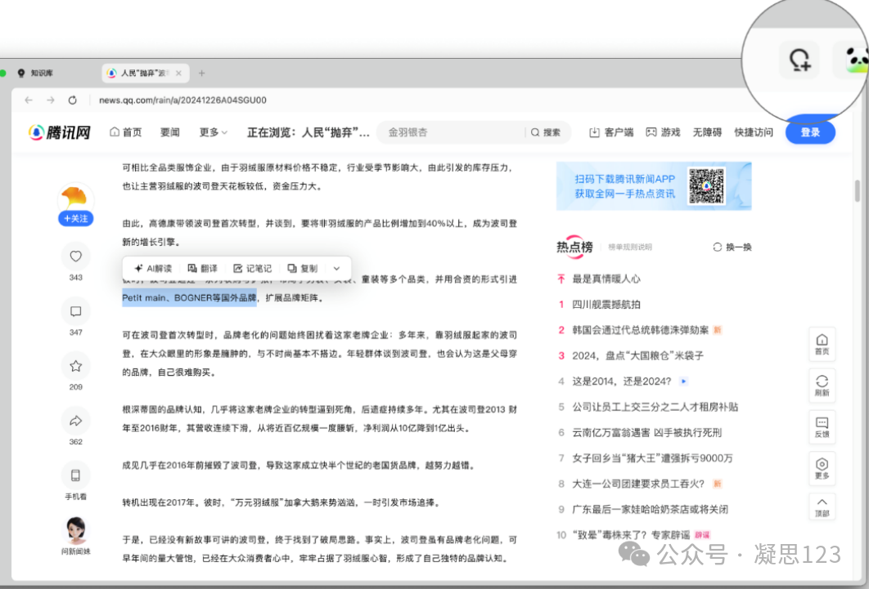Favorite the article using the star icon

[x=75, y=365]
